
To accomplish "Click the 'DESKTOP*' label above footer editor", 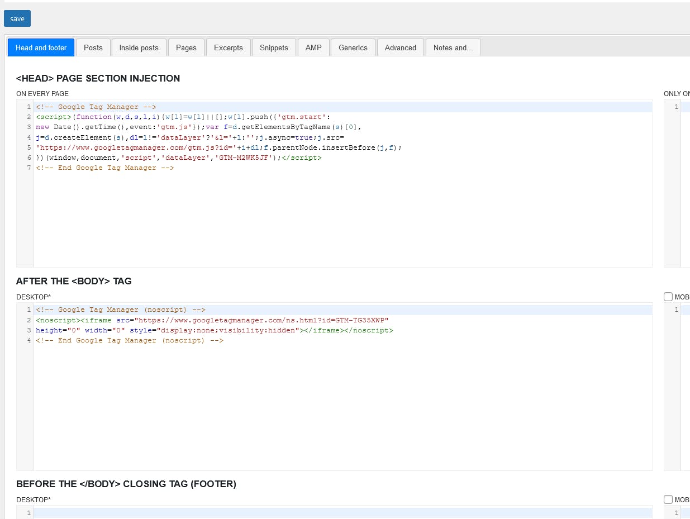I will tap(34, 499).
